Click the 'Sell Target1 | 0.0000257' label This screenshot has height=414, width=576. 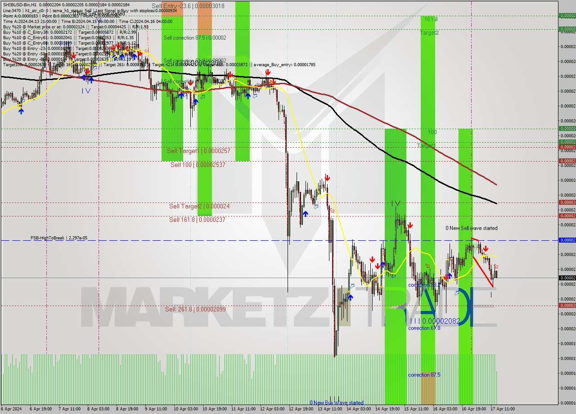click(x=198, y=151)
